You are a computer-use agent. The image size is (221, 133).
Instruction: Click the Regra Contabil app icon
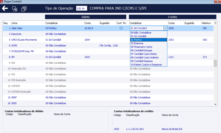point(1,1)
